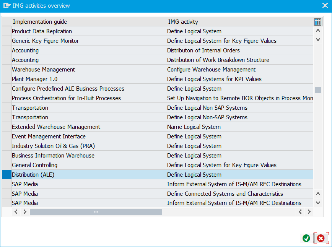The height and width of the screenshot is (247, 332).
Task: Click 'Distribution of Work Breakdown Structure' cell
Action: [x=240, y=60]
